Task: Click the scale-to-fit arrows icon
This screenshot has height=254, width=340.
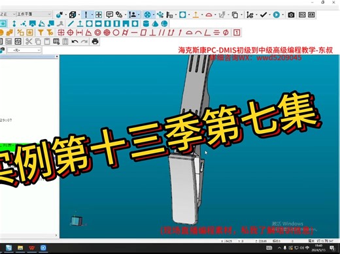Action: (x=99, y=15)
